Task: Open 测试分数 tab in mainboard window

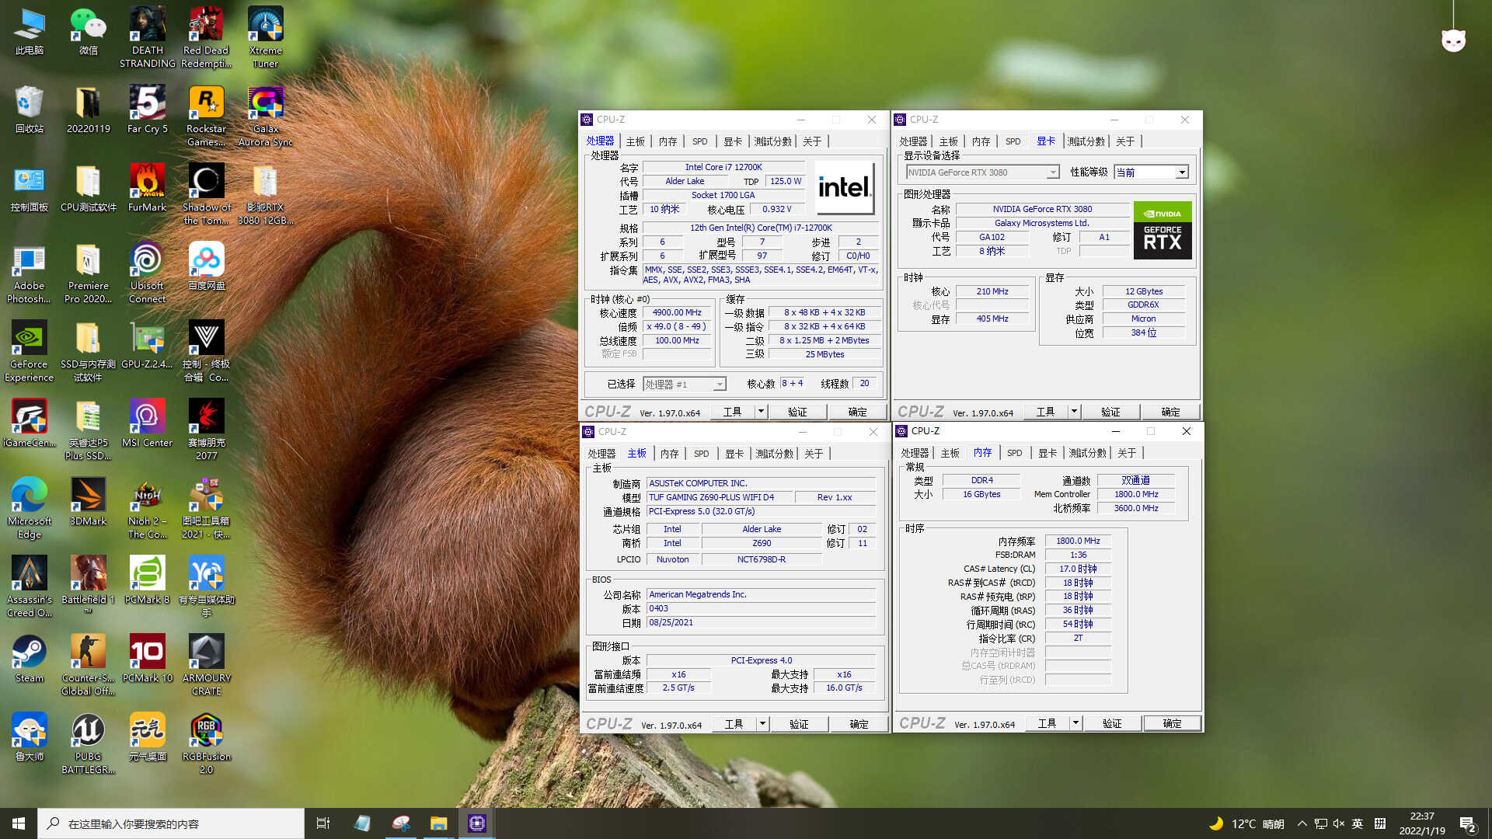Action: coord(775,454)
